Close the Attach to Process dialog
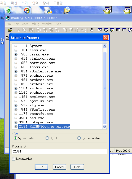This screenshot has height=179, width=132. click(x=106, y=38)
